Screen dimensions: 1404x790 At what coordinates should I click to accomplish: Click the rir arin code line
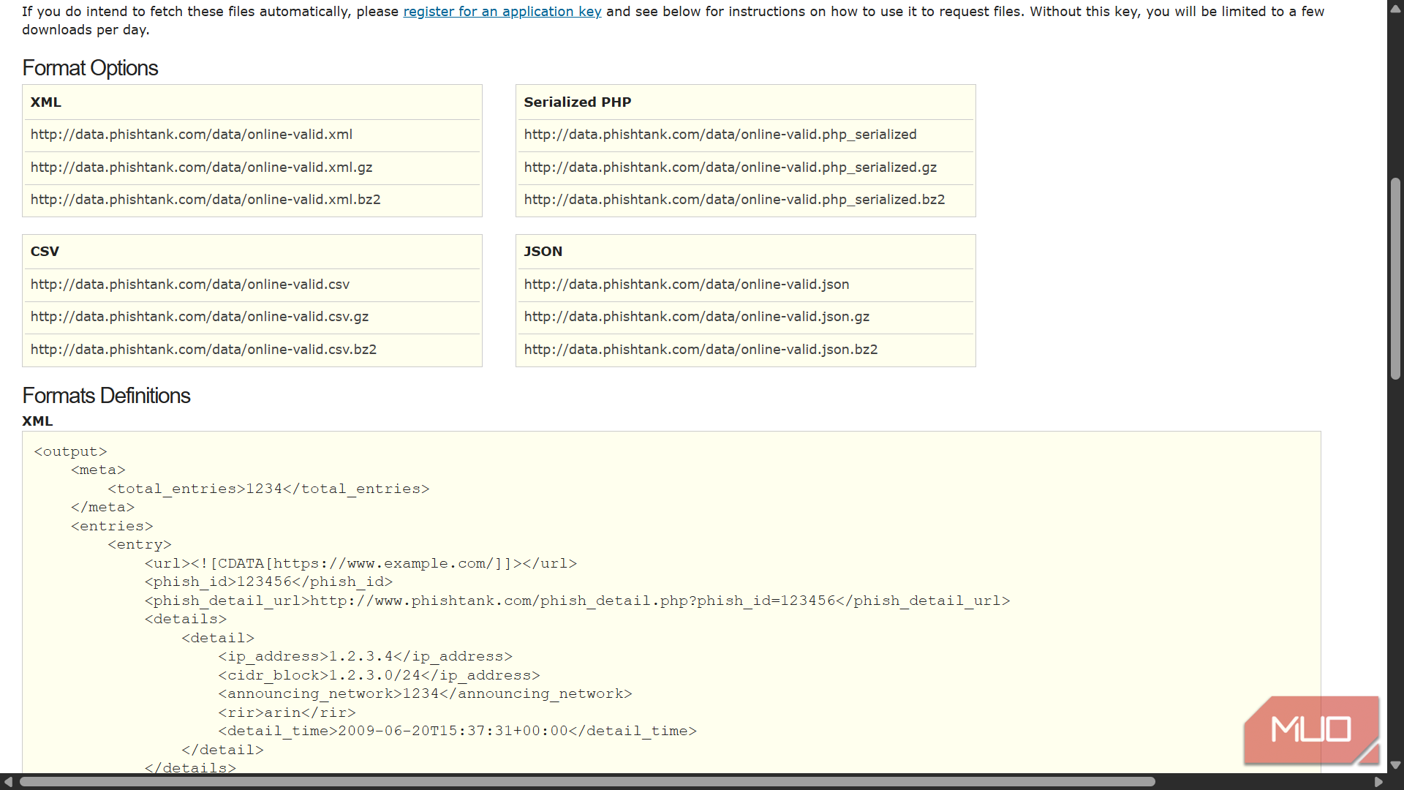pyautogui.click(x=287, y=712)
